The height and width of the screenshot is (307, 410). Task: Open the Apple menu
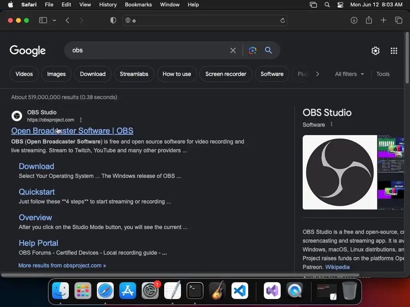(x=10, y=5)
